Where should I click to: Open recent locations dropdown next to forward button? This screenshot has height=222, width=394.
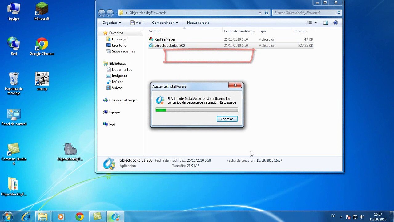tap(115, 13)
